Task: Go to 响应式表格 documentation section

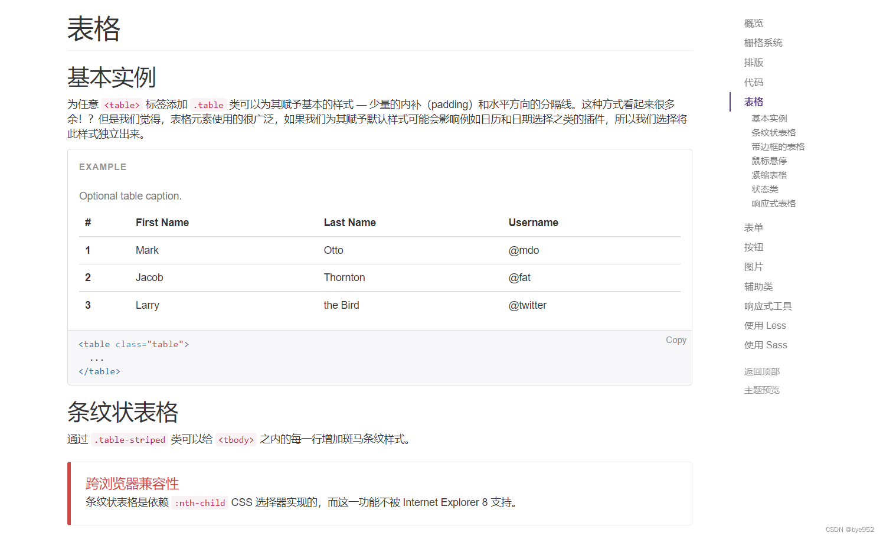Action: (773, 203)
